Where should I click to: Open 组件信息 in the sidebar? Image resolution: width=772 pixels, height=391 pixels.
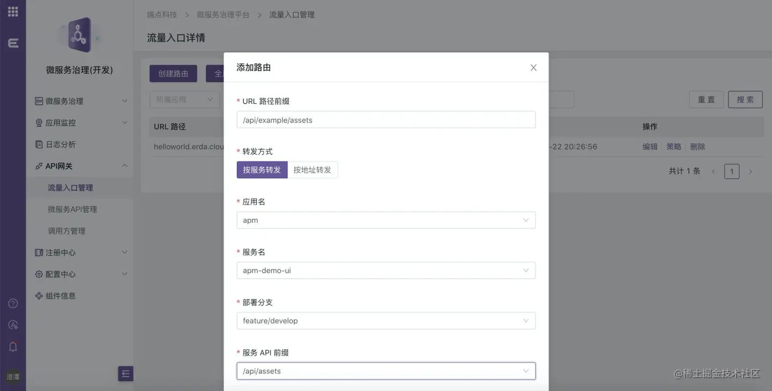pos(80,296)
